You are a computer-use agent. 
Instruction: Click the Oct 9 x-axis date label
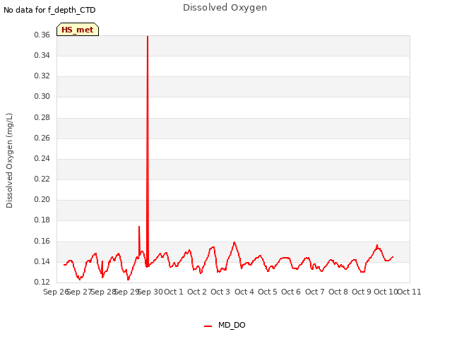click(362, 292)
